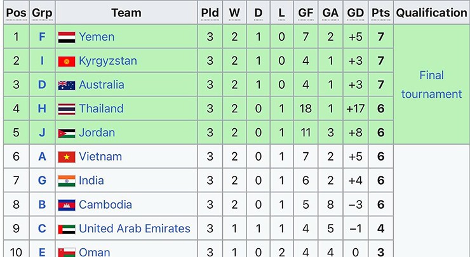Go to the Final tournament page link

click(x=431, y=84)
